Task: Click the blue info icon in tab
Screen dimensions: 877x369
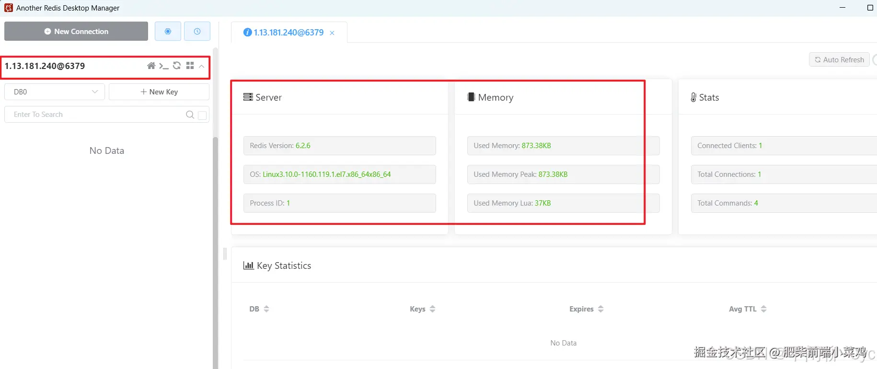Action: [247, 33]
